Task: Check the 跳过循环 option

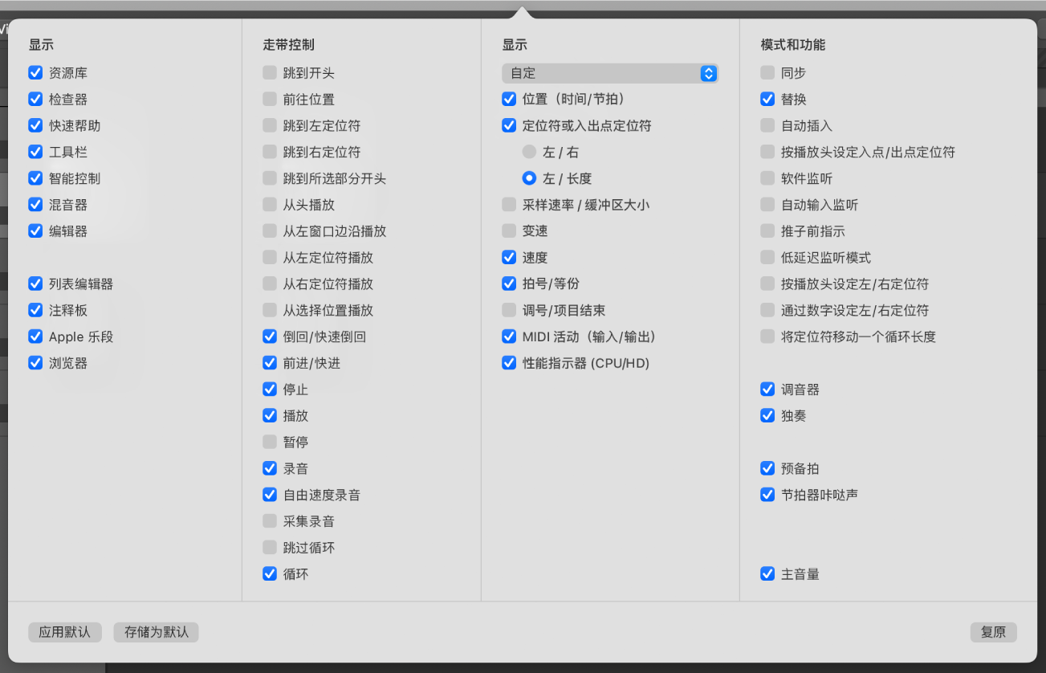Action: click(270, 548)
